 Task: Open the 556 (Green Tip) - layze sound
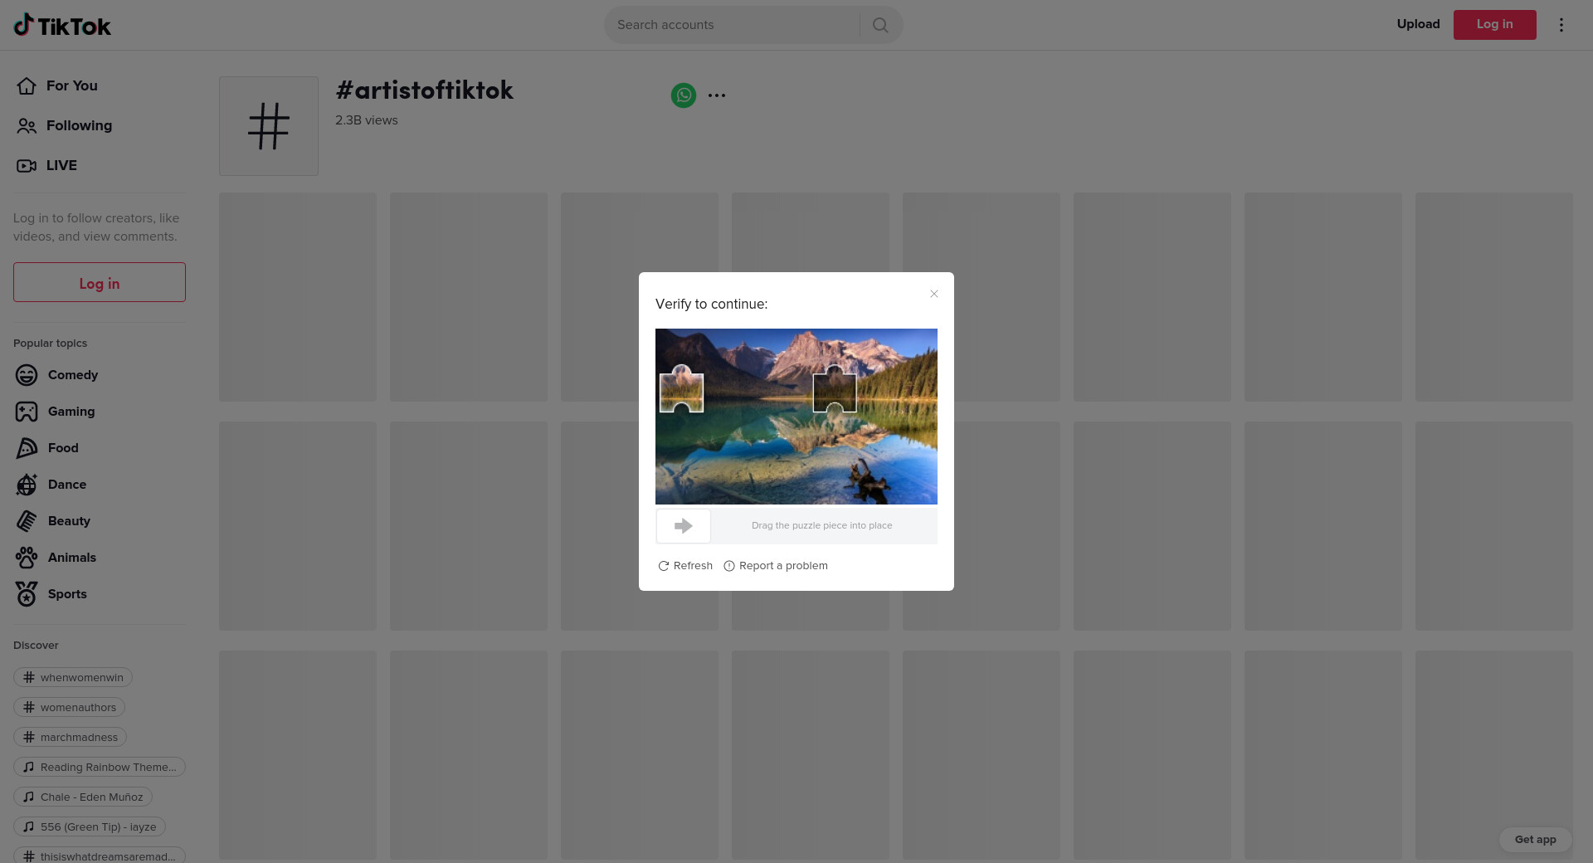(90, 826)
